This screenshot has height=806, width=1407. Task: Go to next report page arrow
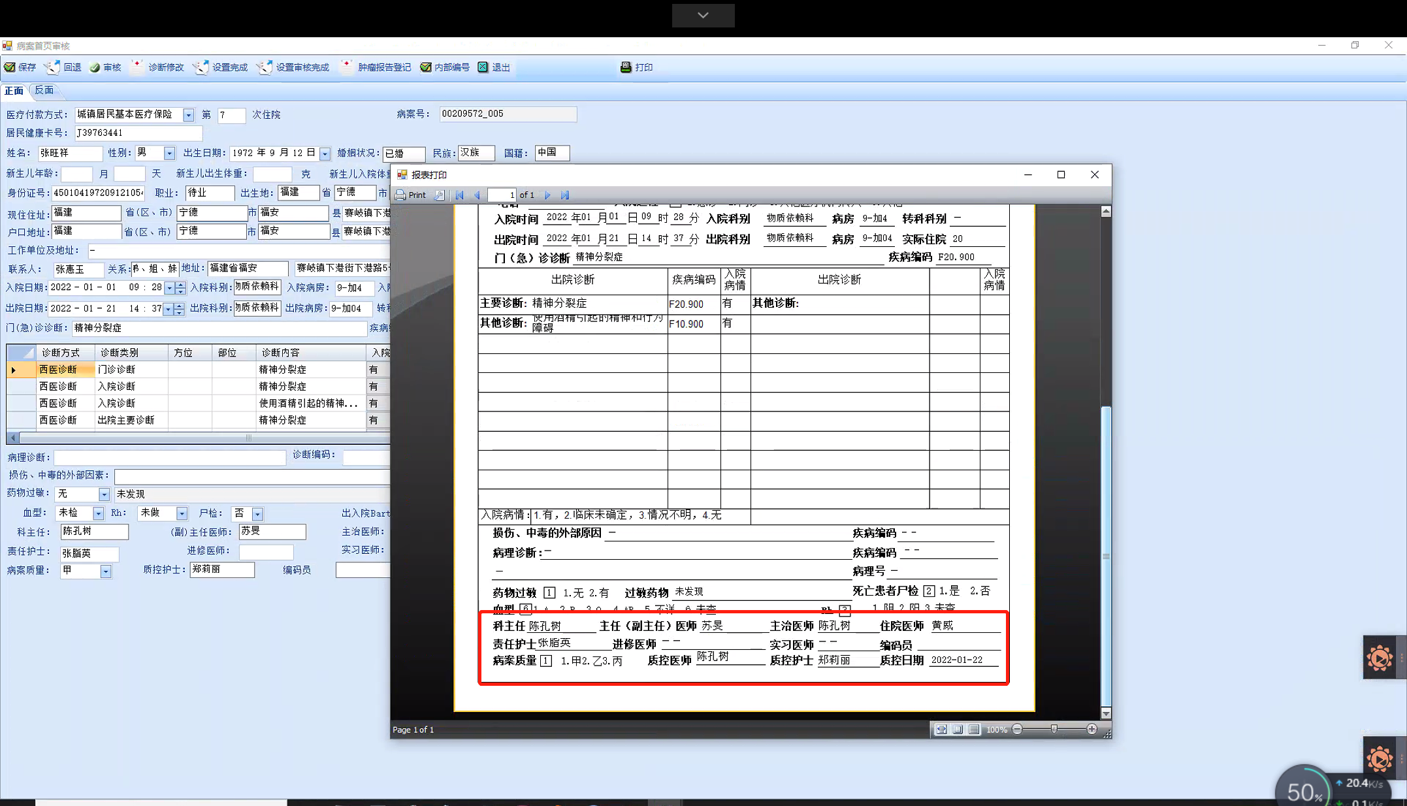click(x=547, y=195)
